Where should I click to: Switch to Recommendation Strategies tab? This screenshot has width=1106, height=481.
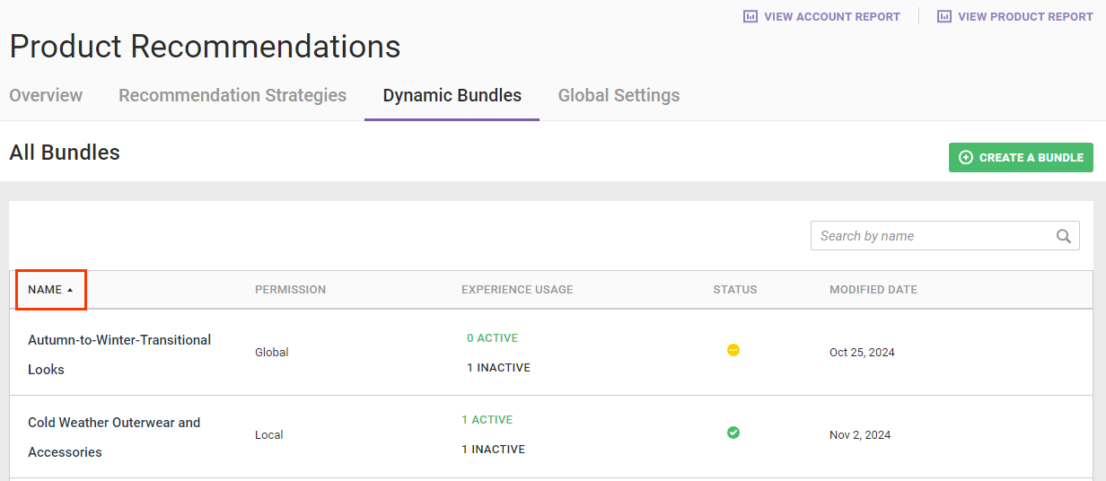(233, 95)
